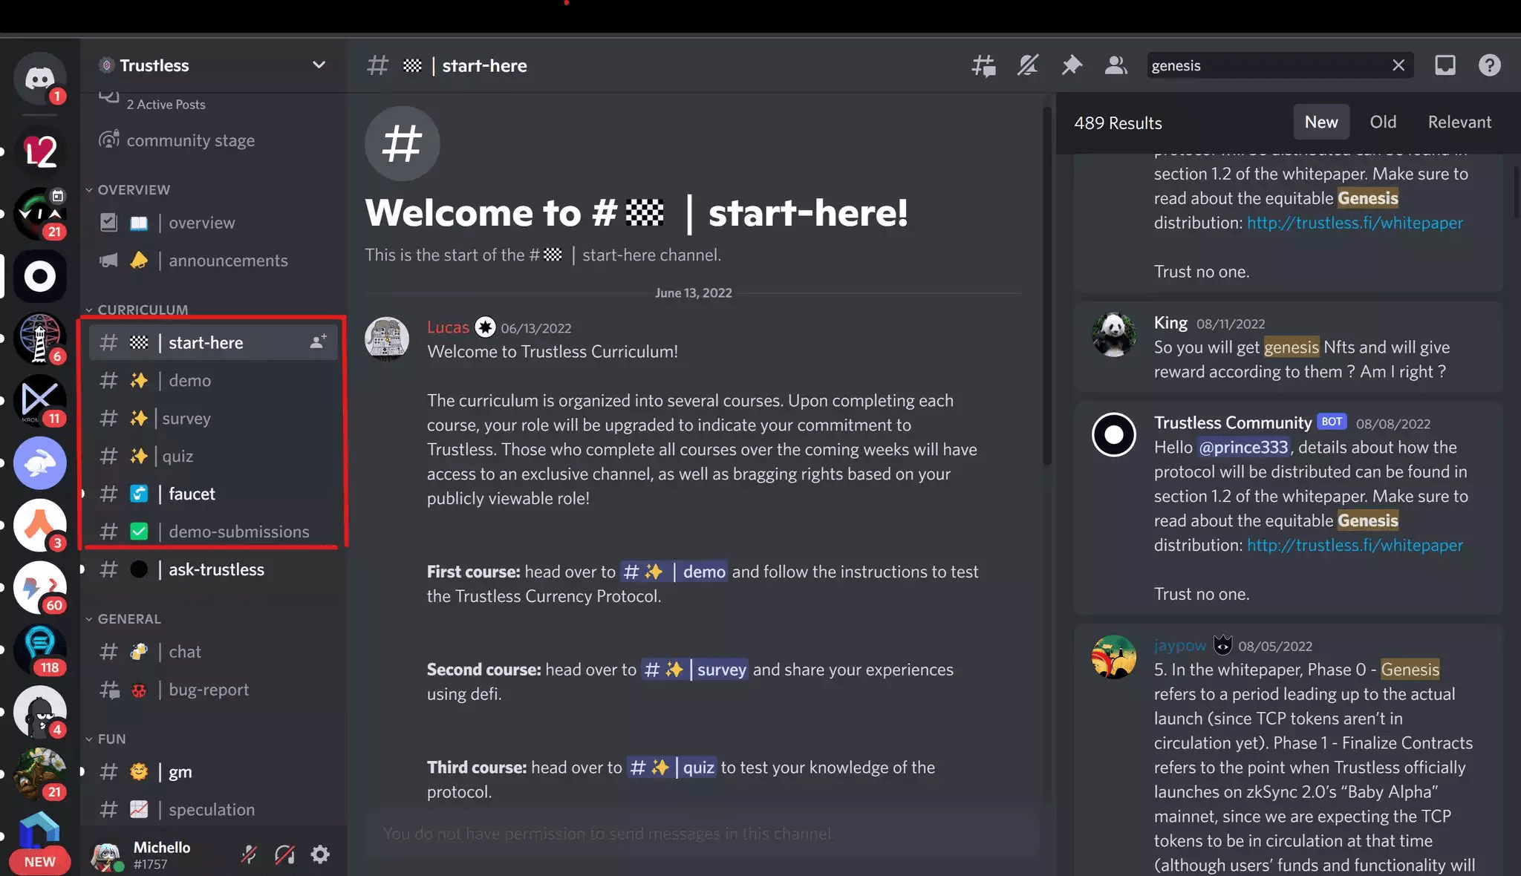The height and width of the screenshot is (876, 1521).
Task: Open the Trustless server dropdown menu
Action: point(319,65)
